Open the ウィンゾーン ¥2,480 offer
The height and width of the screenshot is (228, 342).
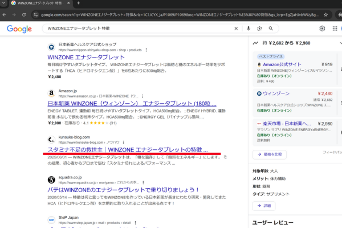click(295, 103)
